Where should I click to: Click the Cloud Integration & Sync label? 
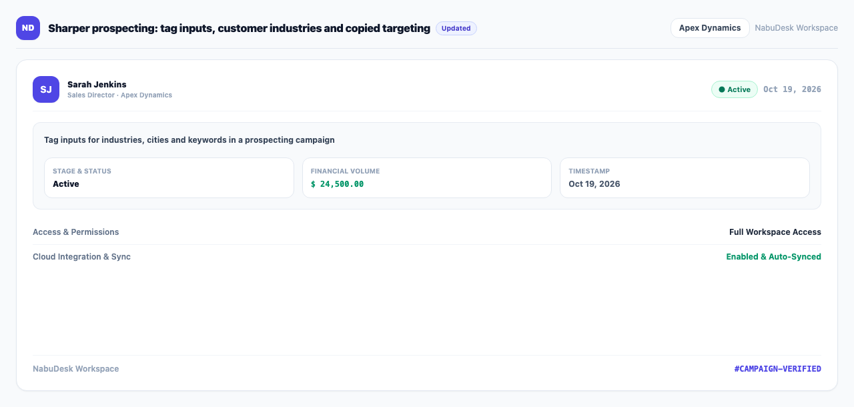(x=81, y=257)
